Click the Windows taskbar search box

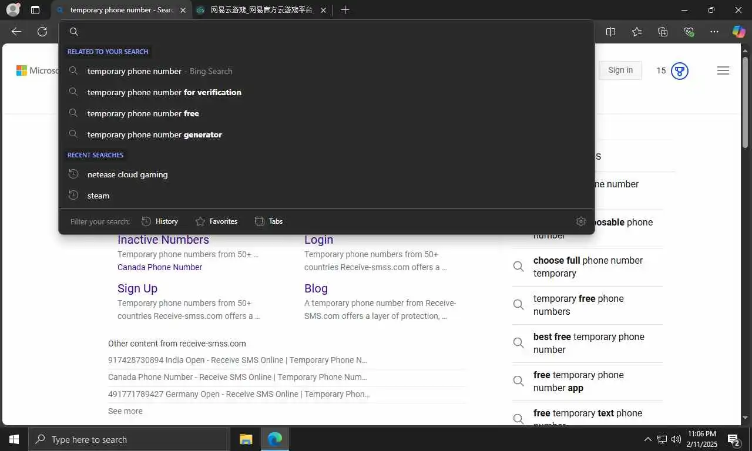click(129, 439)
